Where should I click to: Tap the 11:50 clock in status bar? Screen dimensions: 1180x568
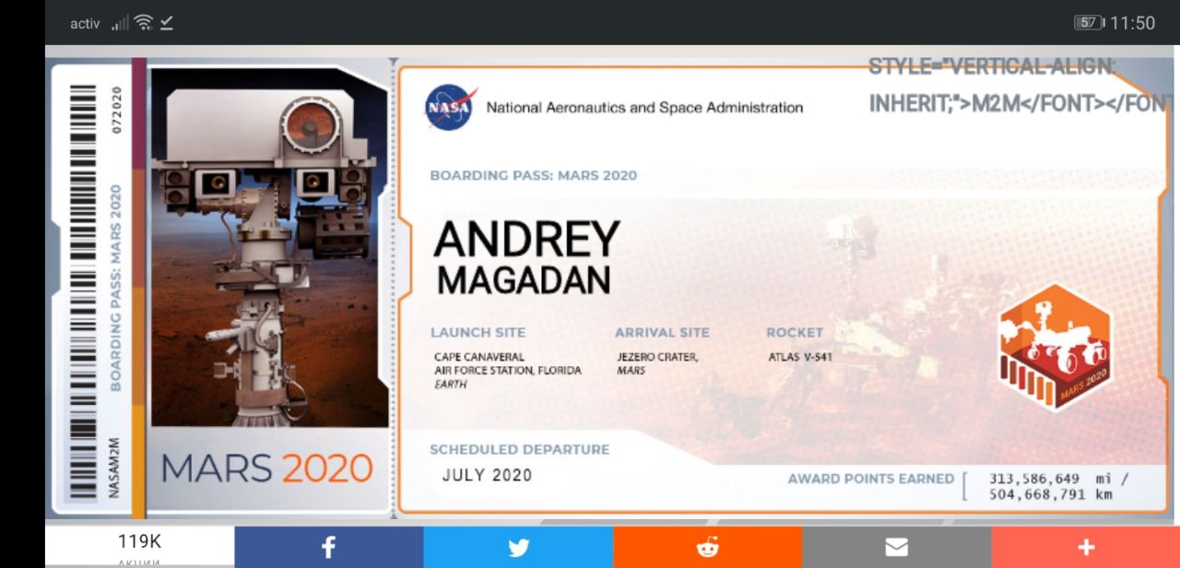[x=1132, y=23]
